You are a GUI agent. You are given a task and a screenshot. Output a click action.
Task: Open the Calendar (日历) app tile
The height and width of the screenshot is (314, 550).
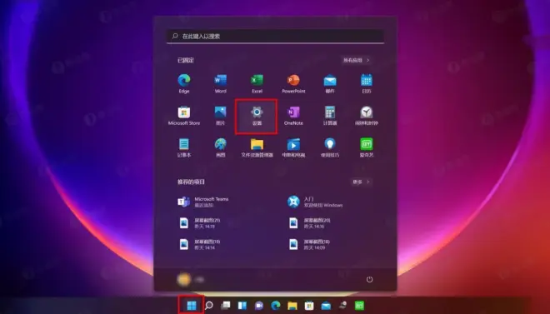[366, 83]
